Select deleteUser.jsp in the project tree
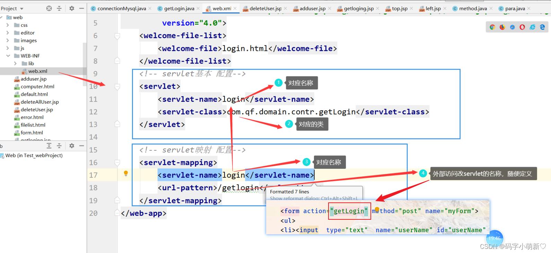The width and height of the screenshot is (551, 253). coord(37,110)
